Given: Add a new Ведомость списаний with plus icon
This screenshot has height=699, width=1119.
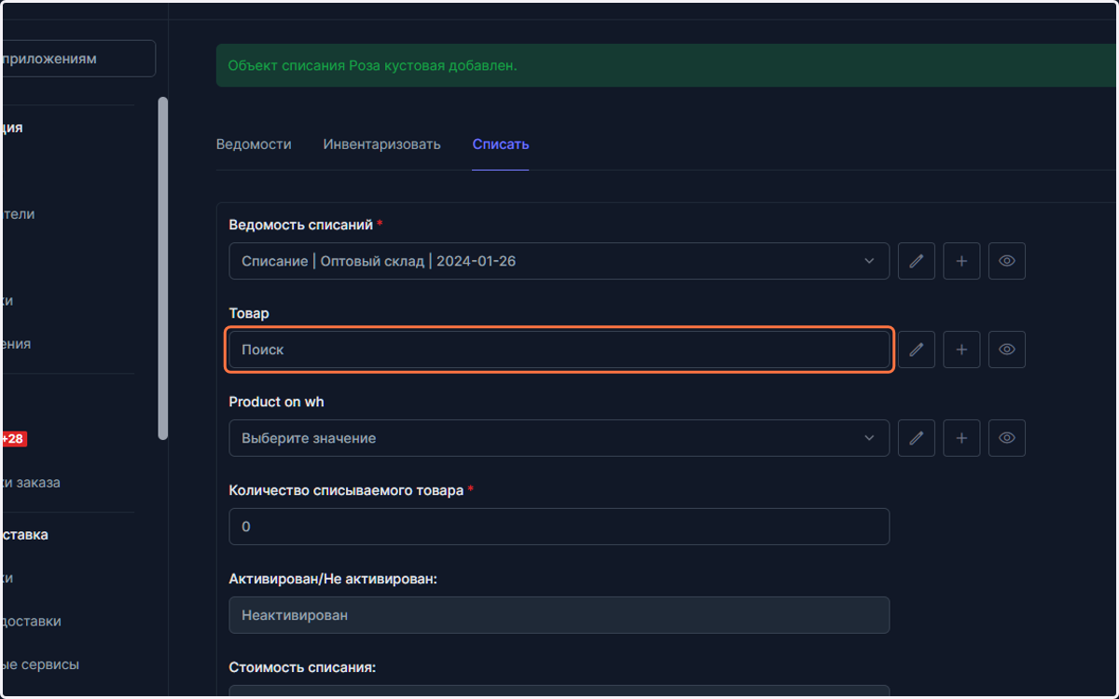Looking at the screenshot, I should [x=961, y=261].
